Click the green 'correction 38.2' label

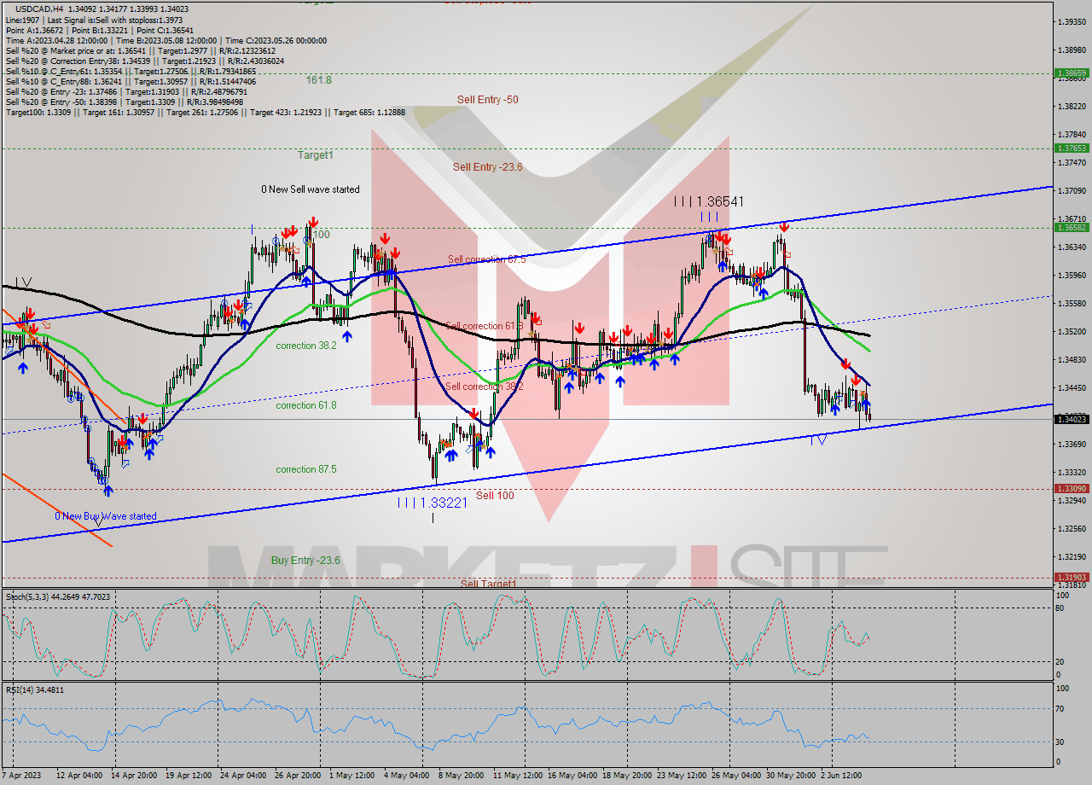(x=306, y=346)
